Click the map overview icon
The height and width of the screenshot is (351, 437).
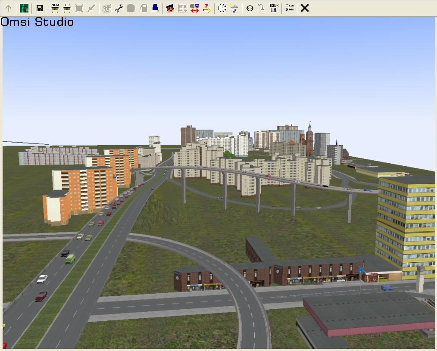click(x=24, y=8)
